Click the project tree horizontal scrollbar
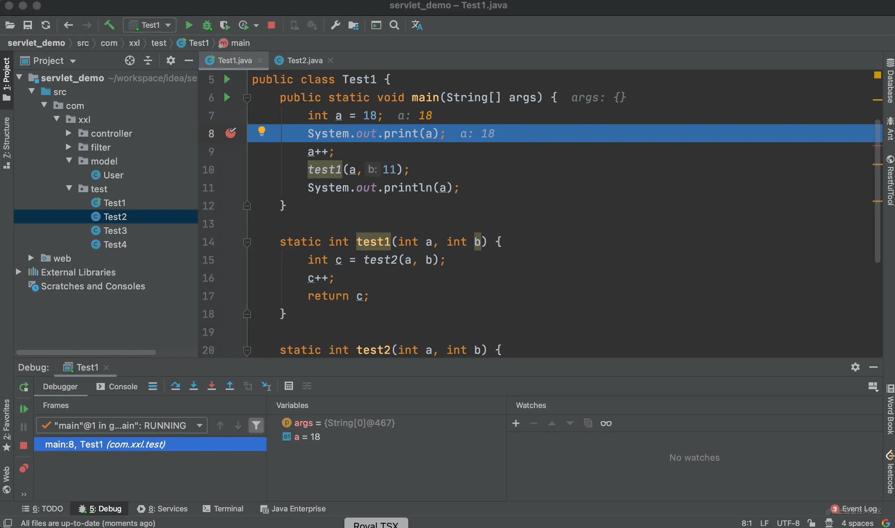The image size is (895, 528). coord(86,352)
